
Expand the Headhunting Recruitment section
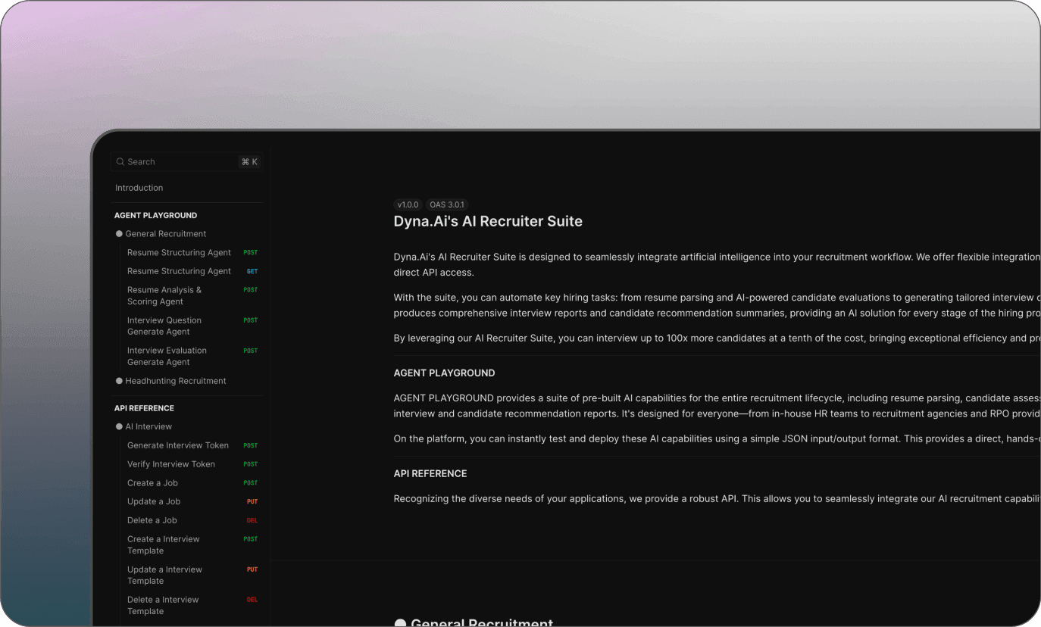coord(175,381)
